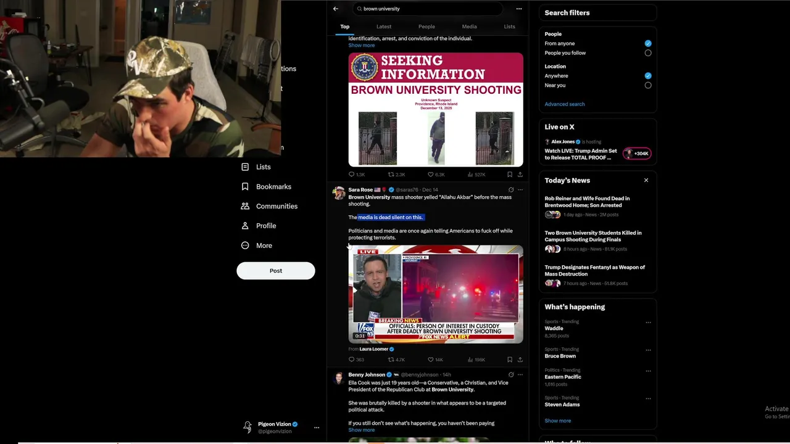Open Bookmarks in the left sidebar
Image resolution: width=790 pixels, height=444 pixels.
coord(266,187)
